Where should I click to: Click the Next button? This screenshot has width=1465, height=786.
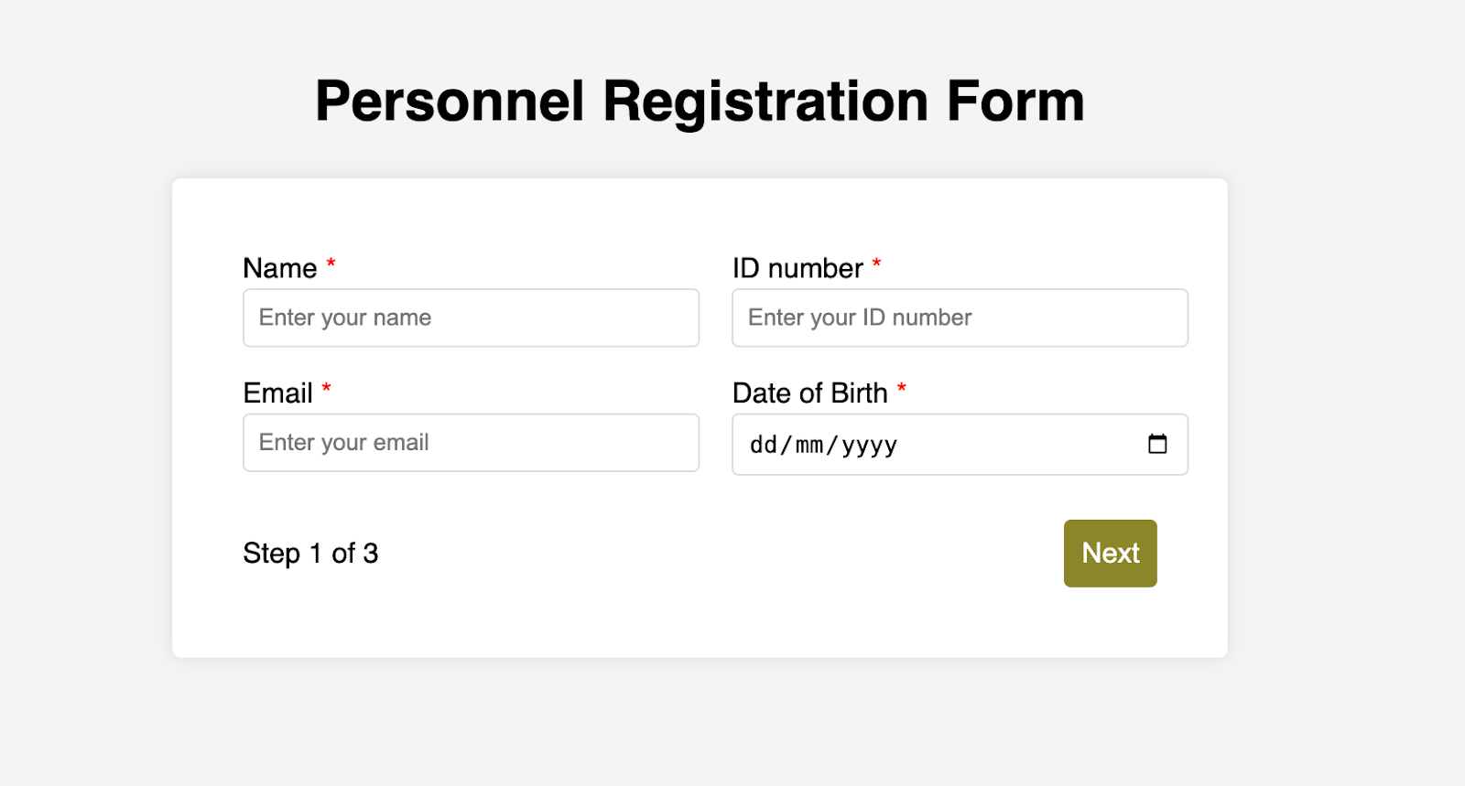1110,553
